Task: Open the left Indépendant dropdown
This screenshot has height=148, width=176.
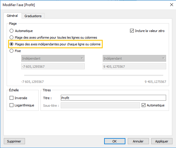Action: click(53, 58)
